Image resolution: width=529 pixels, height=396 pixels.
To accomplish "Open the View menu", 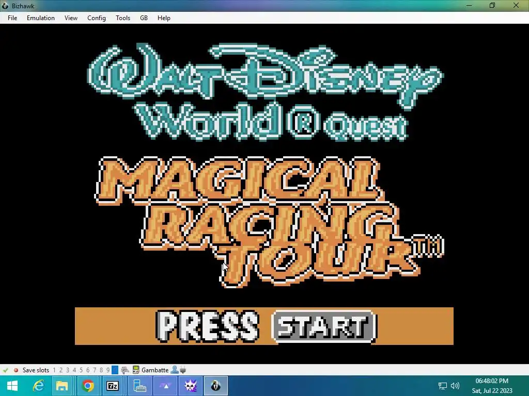I will [x=71, y=18].
